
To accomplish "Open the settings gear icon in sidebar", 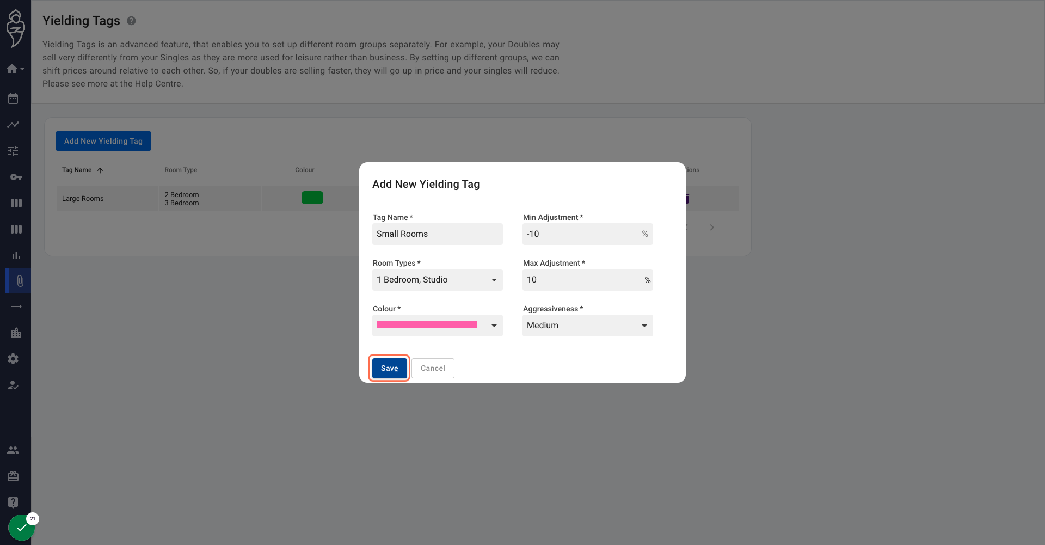I will click(x=14, y=359).
